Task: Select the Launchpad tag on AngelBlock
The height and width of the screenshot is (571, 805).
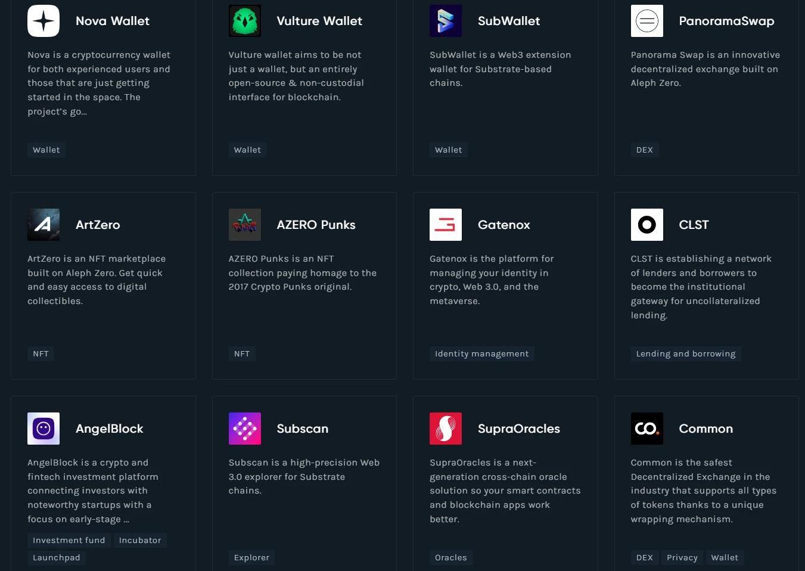Action: [57, 557]
